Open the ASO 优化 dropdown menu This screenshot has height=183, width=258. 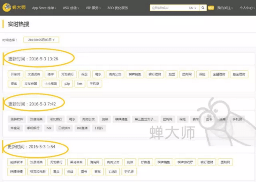[71, 8]
